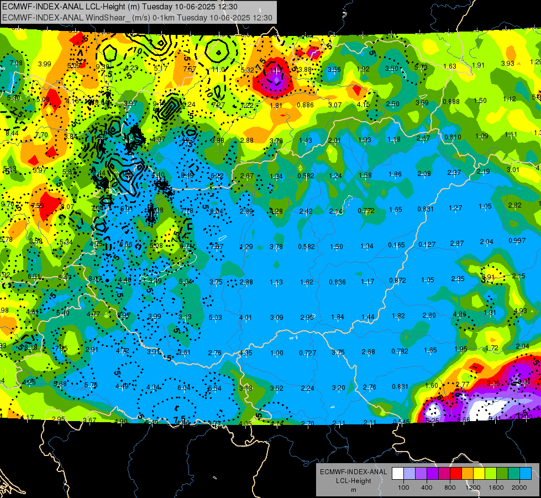This screenshot has height=498, width=541.
Task: Click the magenta legend swatch
Action: click(x=444, y=473)
